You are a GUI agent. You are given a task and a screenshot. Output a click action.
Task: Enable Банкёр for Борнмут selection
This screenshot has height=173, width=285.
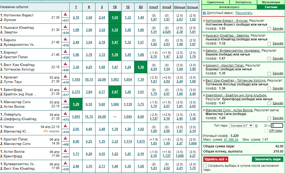tap(269, 73)
